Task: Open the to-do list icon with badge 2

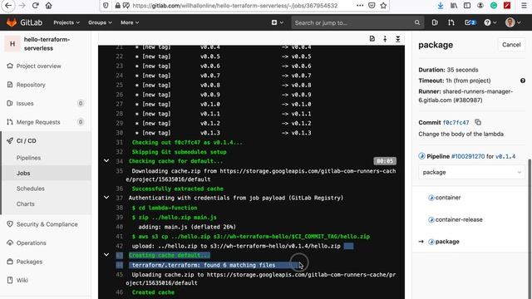Action: point(470,22)
